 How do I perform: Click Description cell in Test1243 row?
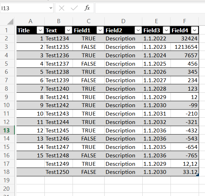click(123, 114)
